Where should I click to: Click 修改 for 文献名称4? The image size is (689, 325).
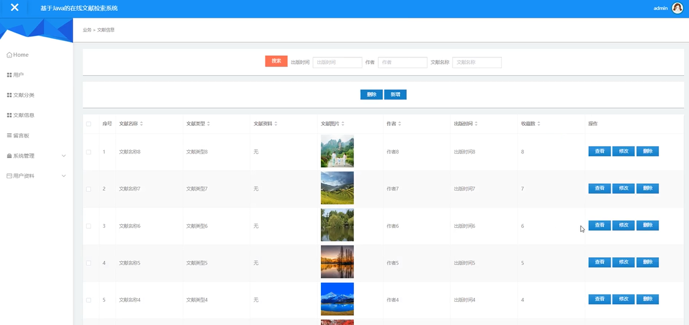click(623, 299)
